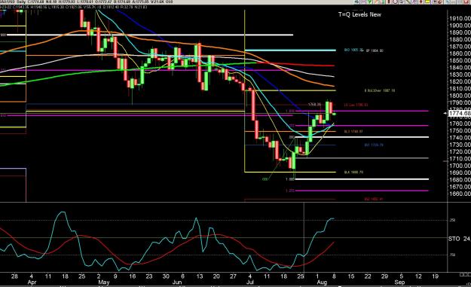Image resolution: width=471 pixels, height=287 pixels.
Task: Click the 1660.00 price axis label
Action: point(460,194)
